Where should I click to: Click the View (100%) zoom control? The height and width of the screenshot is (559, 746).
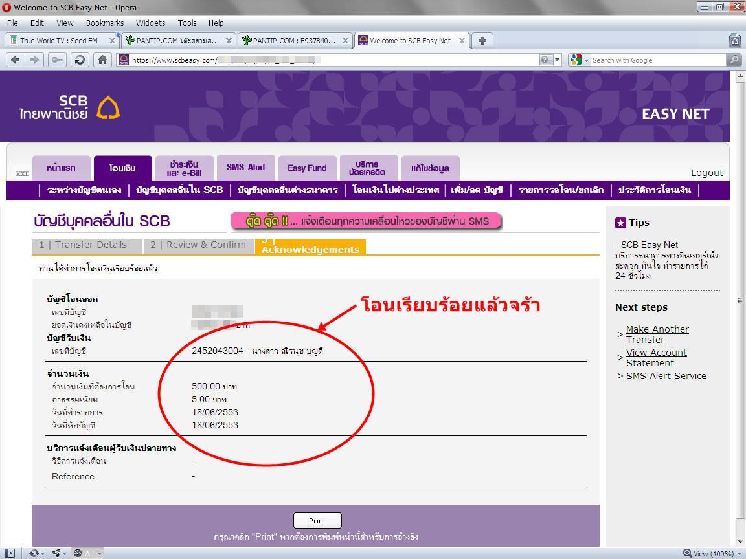(x=712, y=553)
